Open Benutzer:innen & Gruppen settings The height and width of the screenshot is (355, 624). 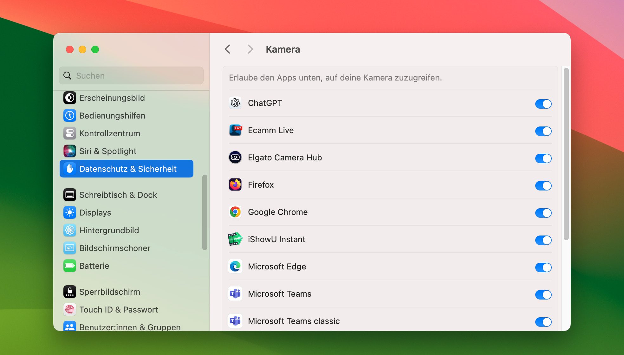click(130, 327)
